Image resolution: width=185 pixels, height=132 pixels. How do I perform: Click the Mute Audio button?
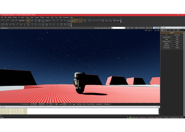107,104
